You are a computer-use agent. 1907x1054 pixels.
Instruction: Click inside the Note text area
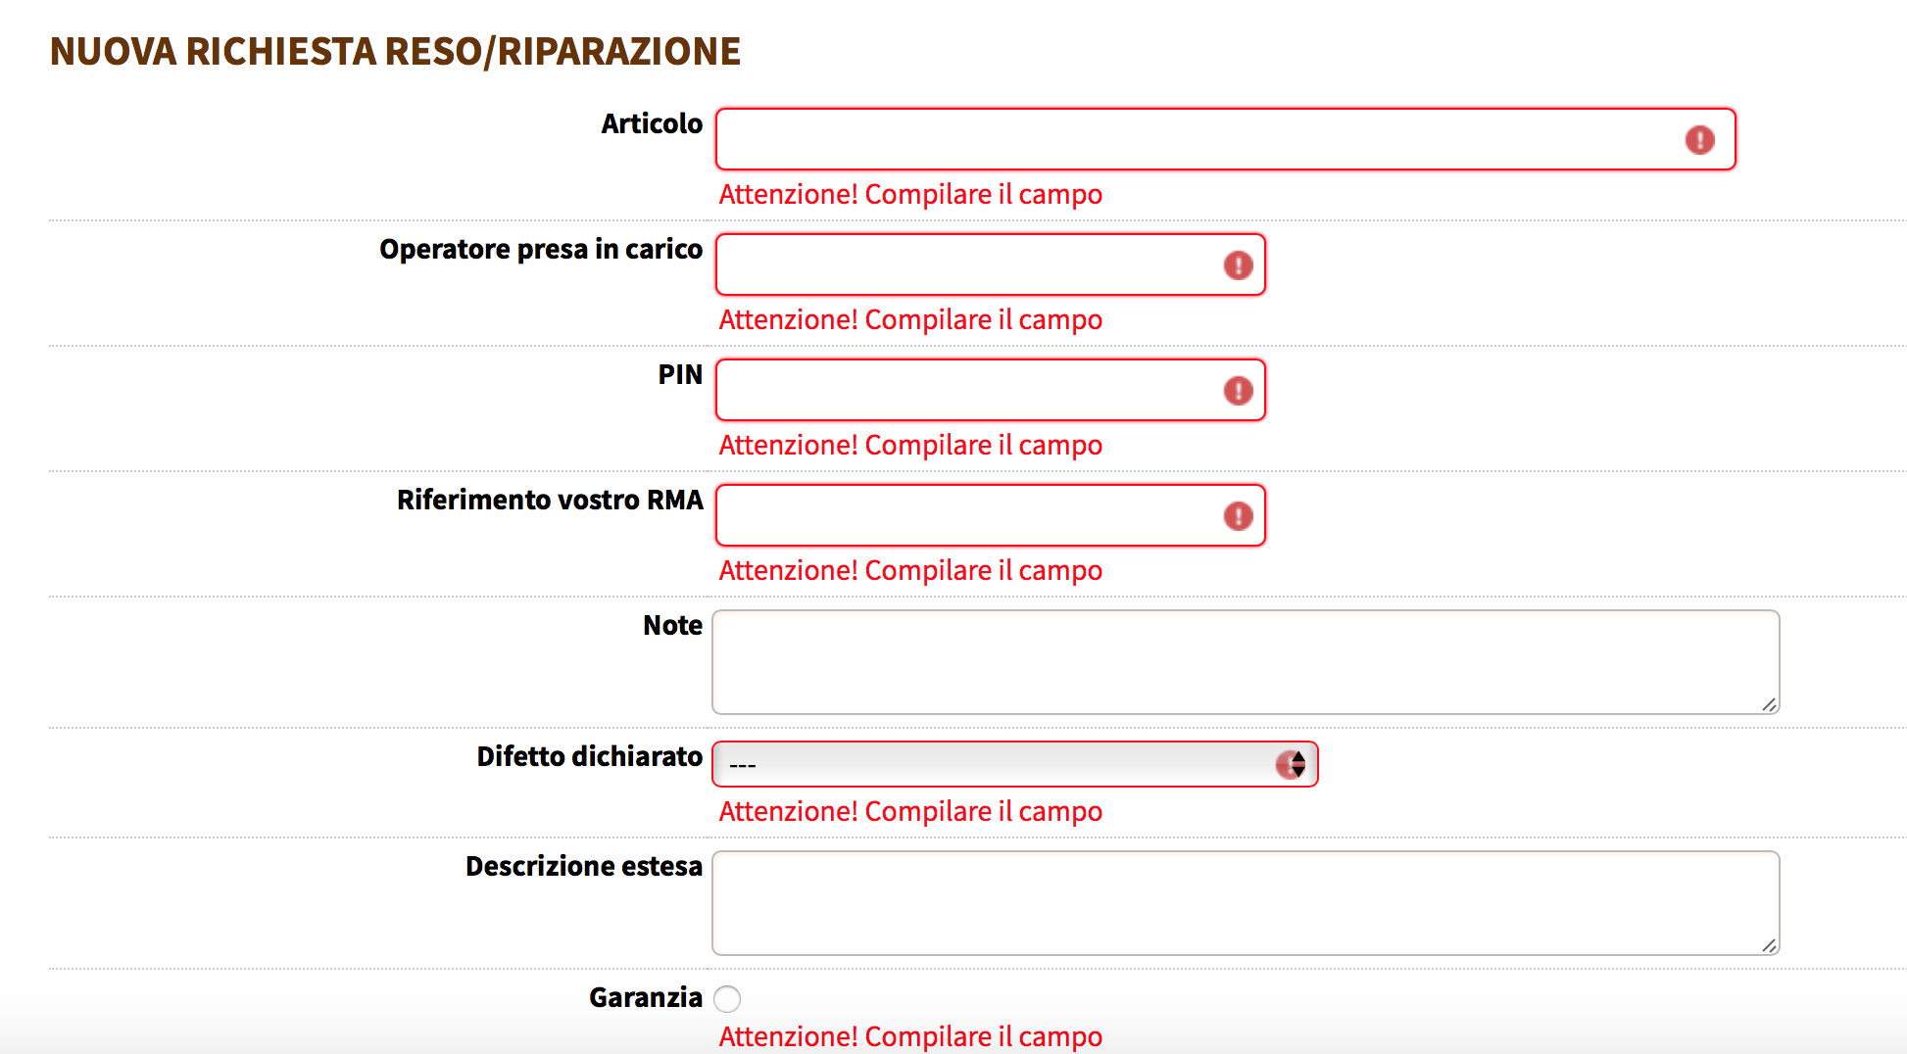(1245, 662)
